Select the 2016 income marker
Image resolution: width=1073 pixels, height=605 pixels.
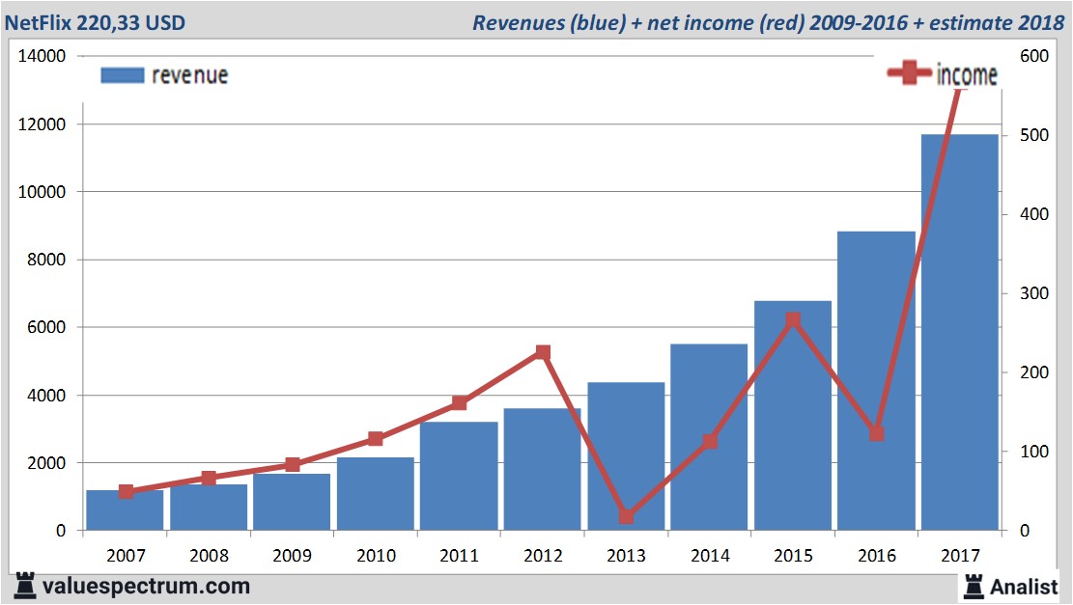876,433
